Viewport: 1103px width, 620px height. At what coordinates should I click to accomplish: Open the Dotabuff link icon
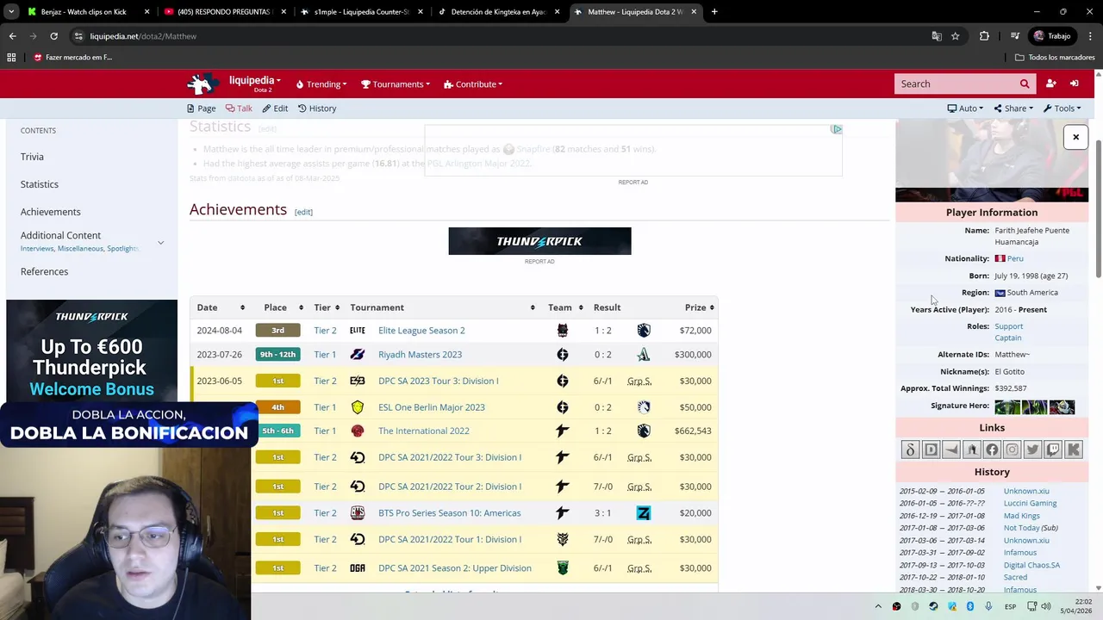[931, 449]
